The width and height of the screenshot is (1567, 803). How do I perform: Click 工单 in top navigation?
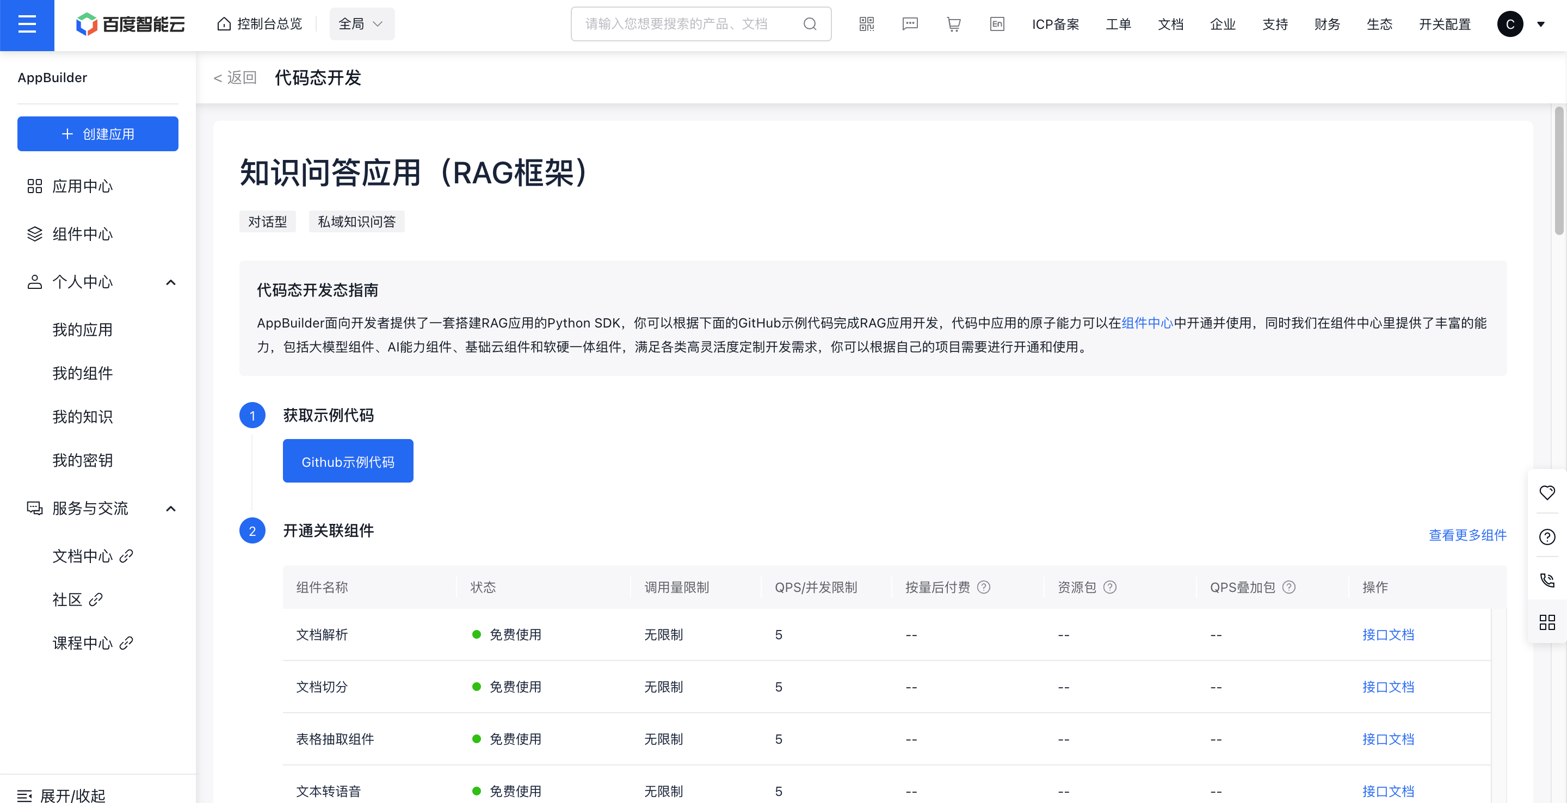(1118, 24)
